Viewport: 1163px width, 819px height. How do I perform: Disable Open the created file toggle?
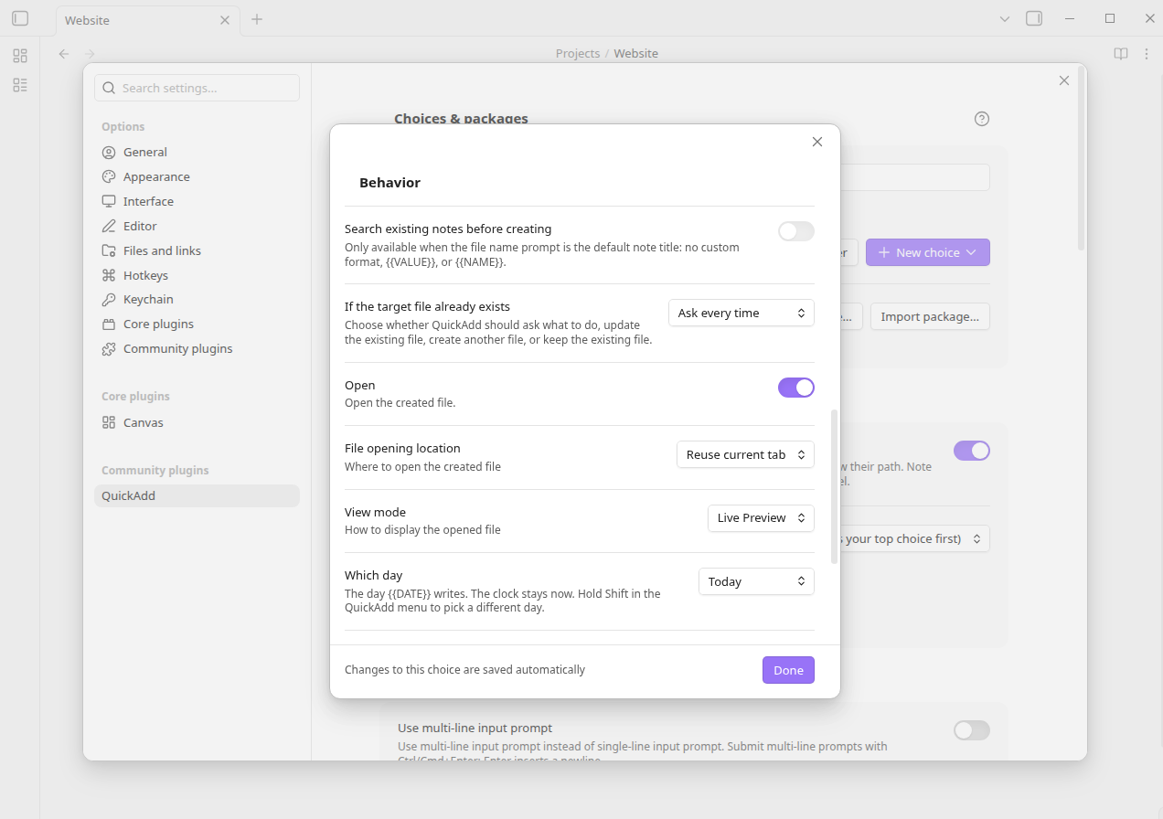point(796,388)
